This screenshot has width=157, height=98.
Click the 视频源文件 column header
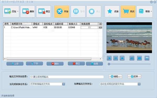pyautogui.click(x=21, y=24)
